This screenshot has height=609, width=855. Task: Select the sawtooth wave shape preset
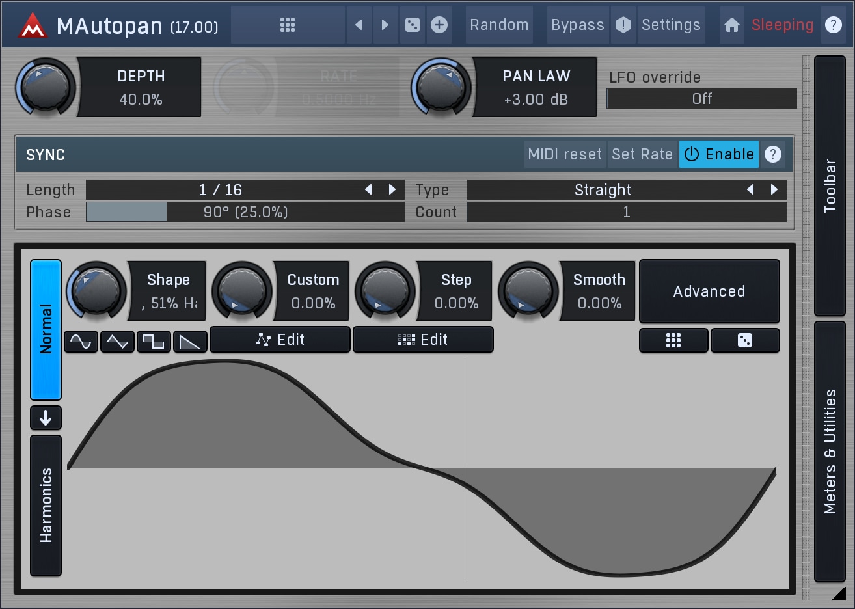pos(190,341)
